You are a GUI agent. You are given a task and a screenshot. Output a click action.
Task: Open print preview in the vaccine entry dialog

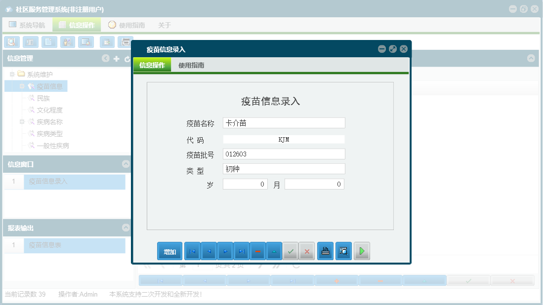[x=343, y=251]
